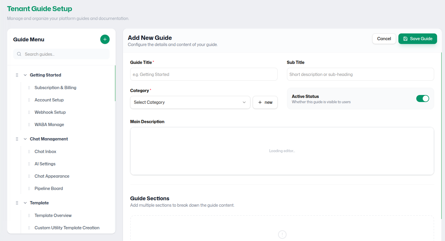Open the Webhook Setup guide
Screen dimensions: 445x241
tap(50, 112)
